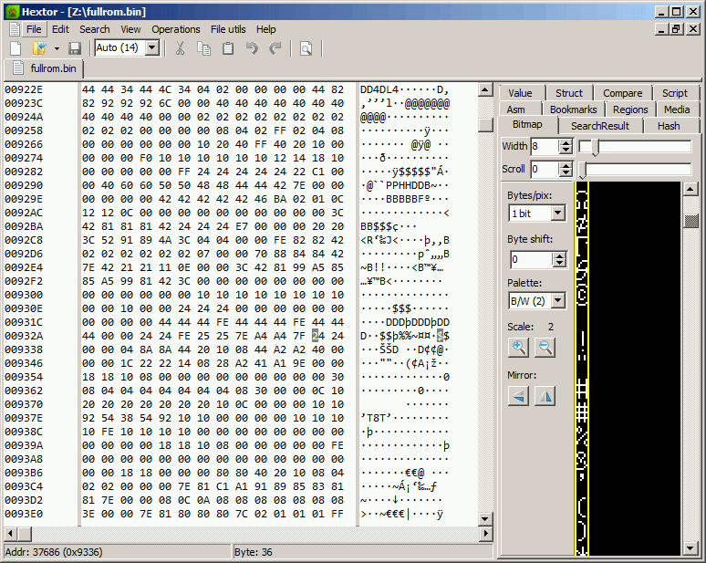706x563 pixels.
Task: Click the bitmap panel scroll up arrow
Action: [x=690, y=189]
